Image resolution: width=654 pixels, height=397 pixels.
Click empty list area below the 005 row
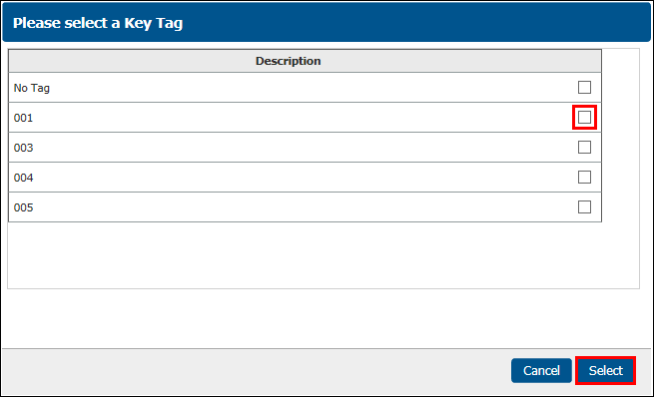click(305, 255)
